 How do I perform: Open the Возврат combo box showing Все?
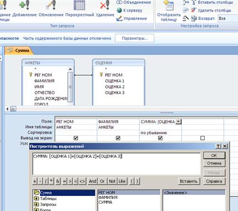pos(228,18)
